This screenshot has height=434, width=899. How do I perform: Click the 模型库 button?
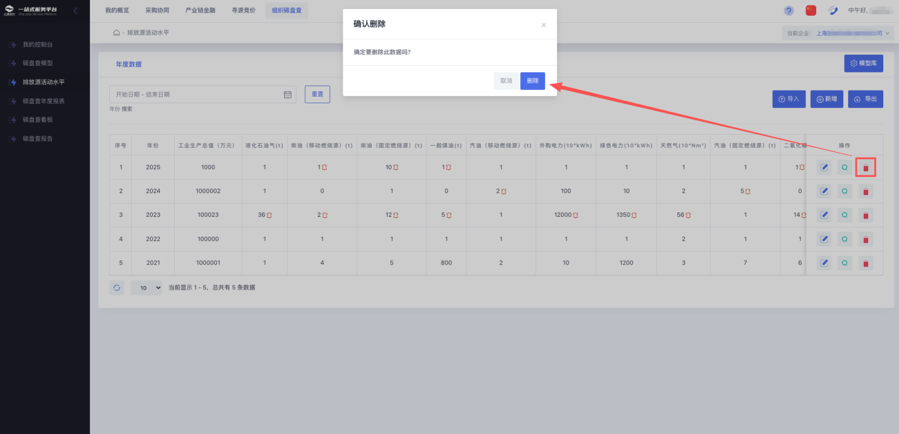[x=863, y=63]
